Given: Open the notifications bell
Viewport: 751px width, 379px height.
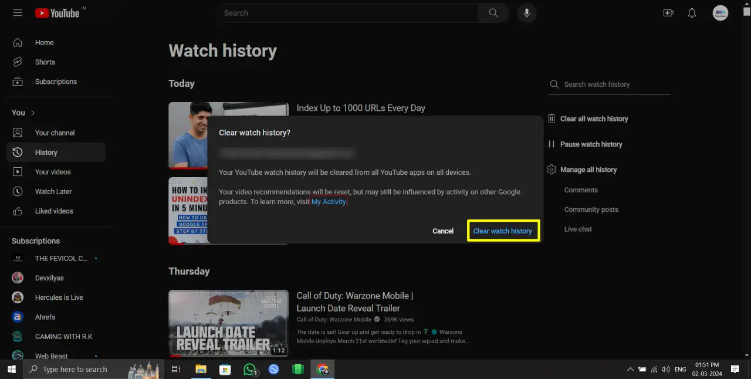Looking at the screenshot, I should pyautogui.click(x=692, y=12).
